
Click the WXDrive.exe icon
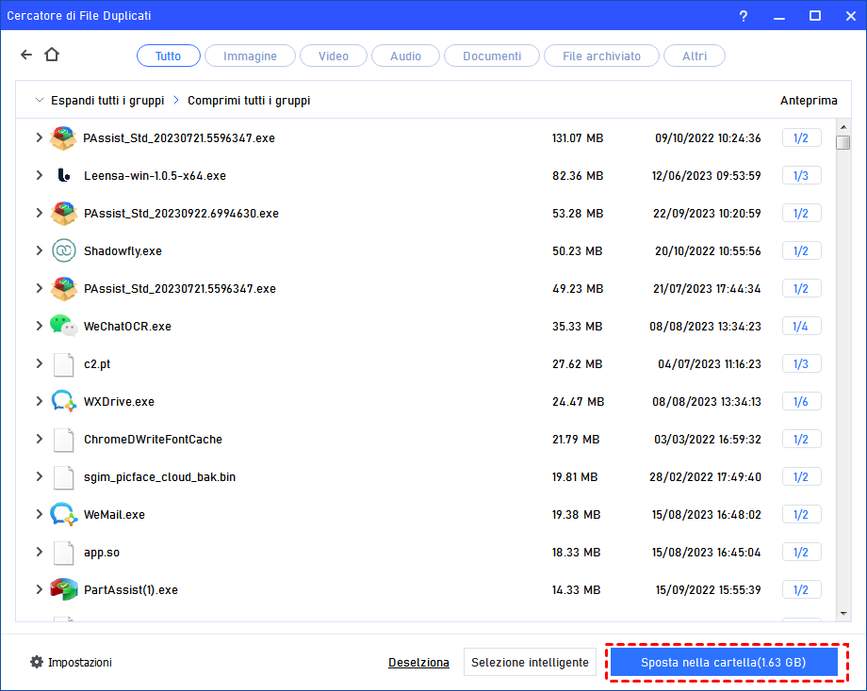click(63, 402)
